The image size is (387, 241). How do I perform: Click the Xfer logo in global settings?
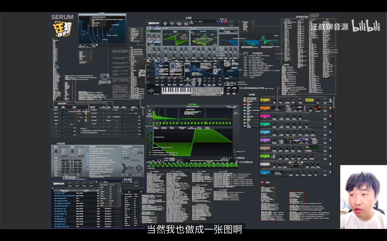point(128,168)
